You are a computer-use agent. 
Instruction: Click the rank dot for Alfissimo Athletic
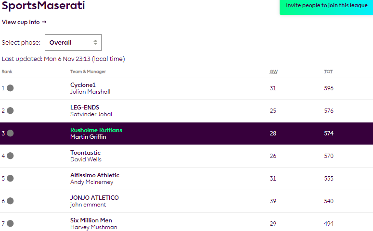pyautogui.click(x=10, y=178)
